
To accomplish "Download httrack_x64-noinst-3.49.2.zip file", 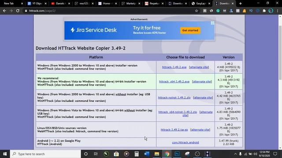I will [178, 112].
